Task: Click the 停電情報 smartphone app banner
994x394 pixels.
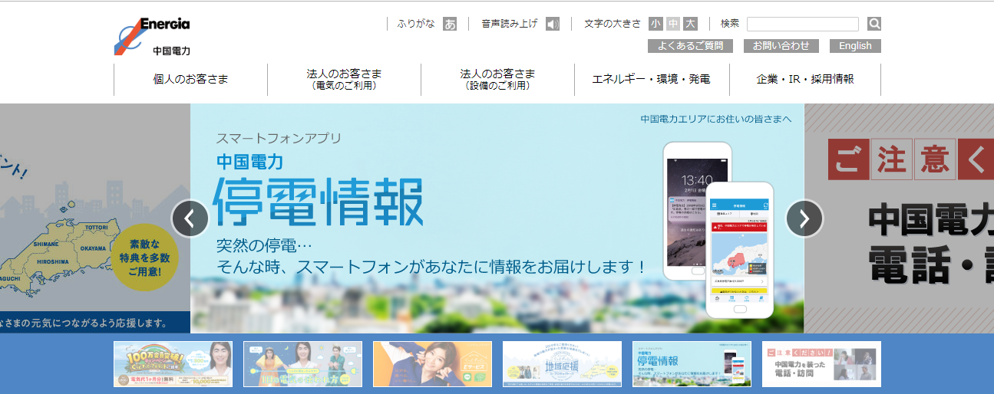Action: (497, 218)
